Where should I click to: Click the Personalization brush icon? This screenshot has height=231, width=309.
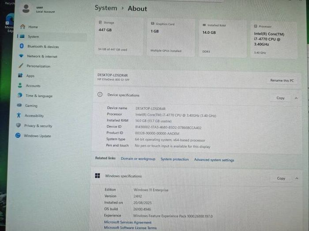[21, 66]
